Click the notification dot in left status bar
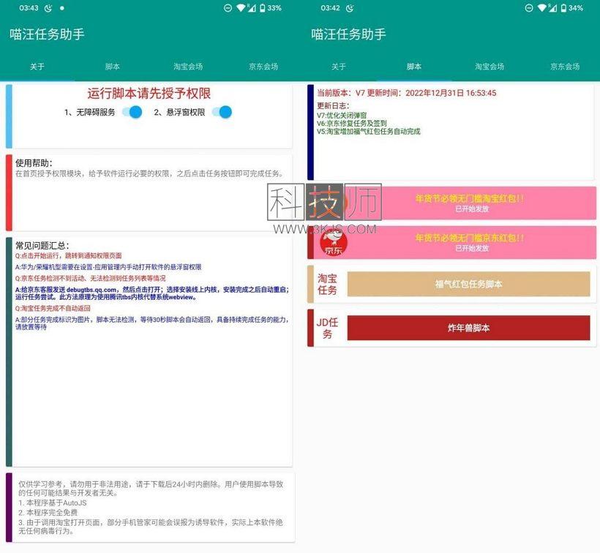Image resolution: width=600 pixels, height=553 pixels. tap(62, 8)
